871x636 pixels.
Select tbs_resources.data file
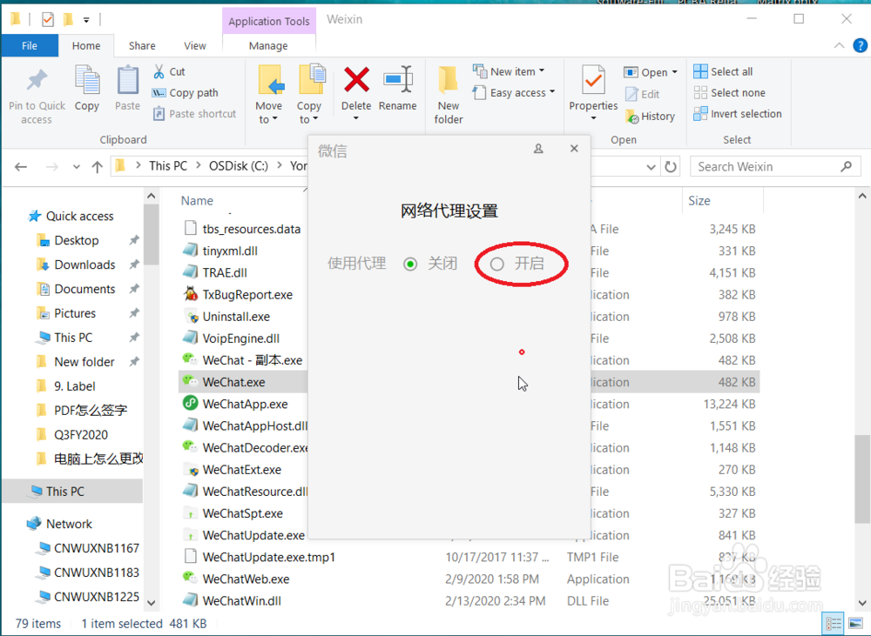pos(251,229)
